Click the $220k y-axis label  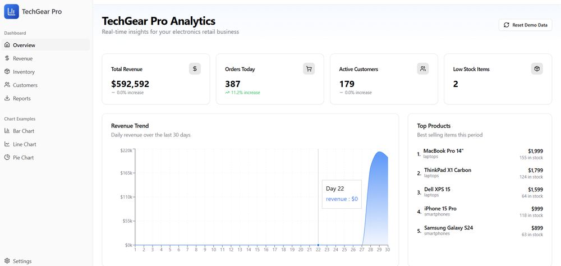click(127, 150)
